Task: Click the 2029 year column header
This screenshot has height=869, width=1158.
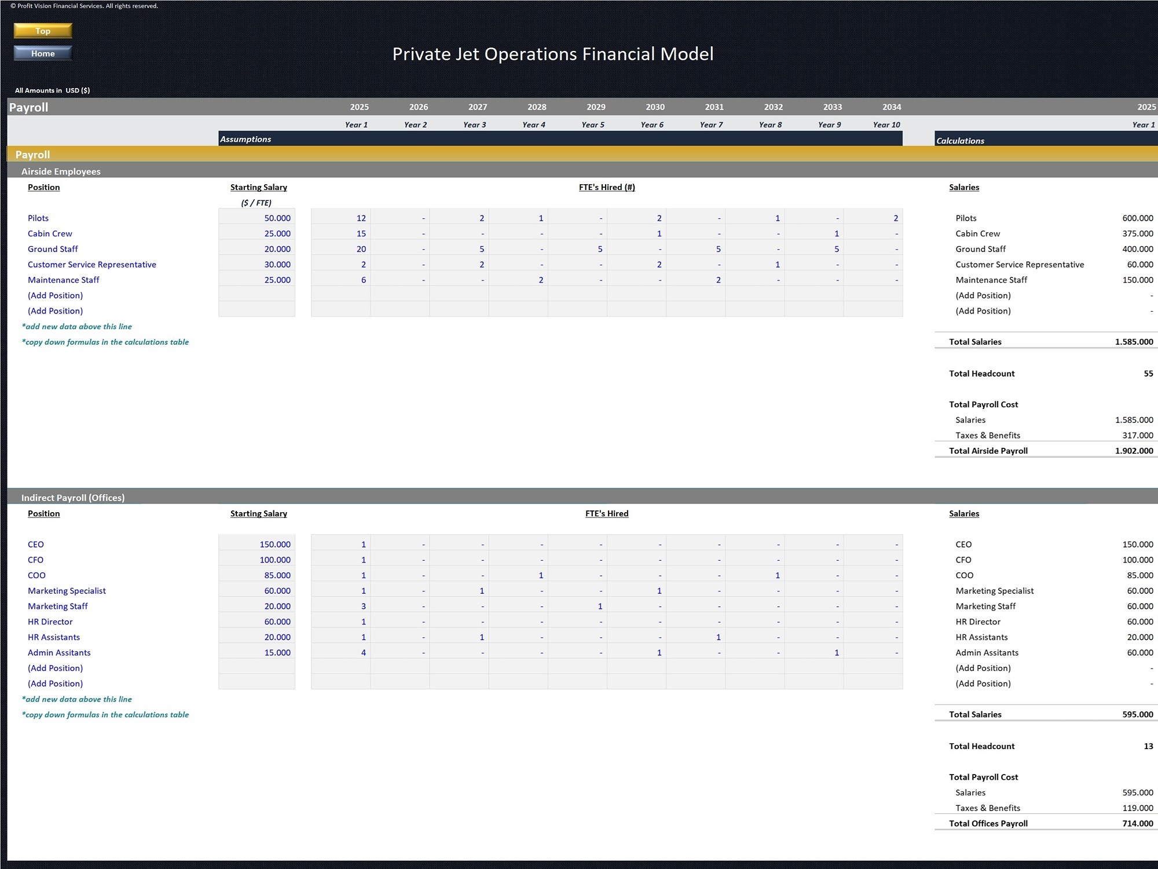Action: [596, 107]
